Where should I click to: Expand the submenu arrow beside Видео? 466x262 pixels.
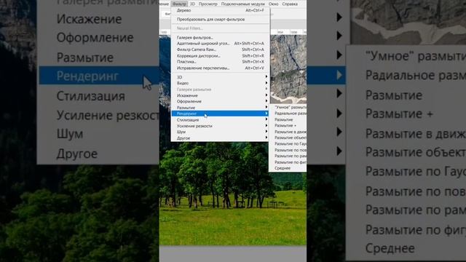coord(266,83)
